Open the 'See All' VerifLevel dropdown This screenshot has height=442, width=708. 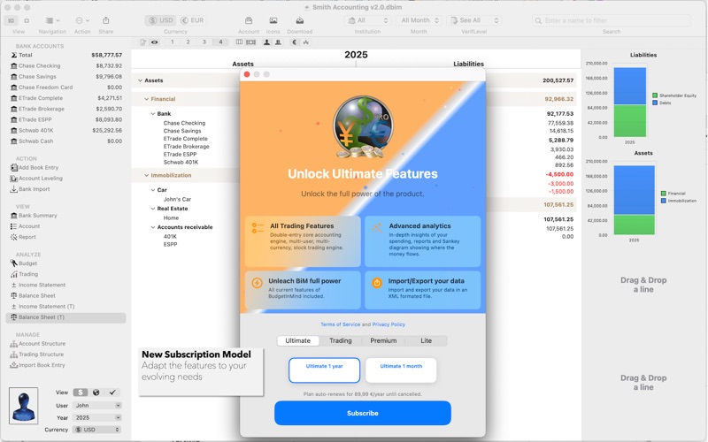[x=474, y=20]
